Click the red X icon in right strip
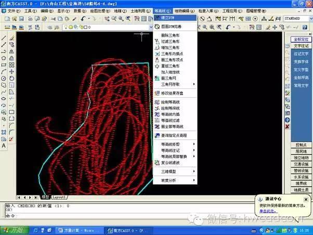313x235 pixels. click(287, 126)
